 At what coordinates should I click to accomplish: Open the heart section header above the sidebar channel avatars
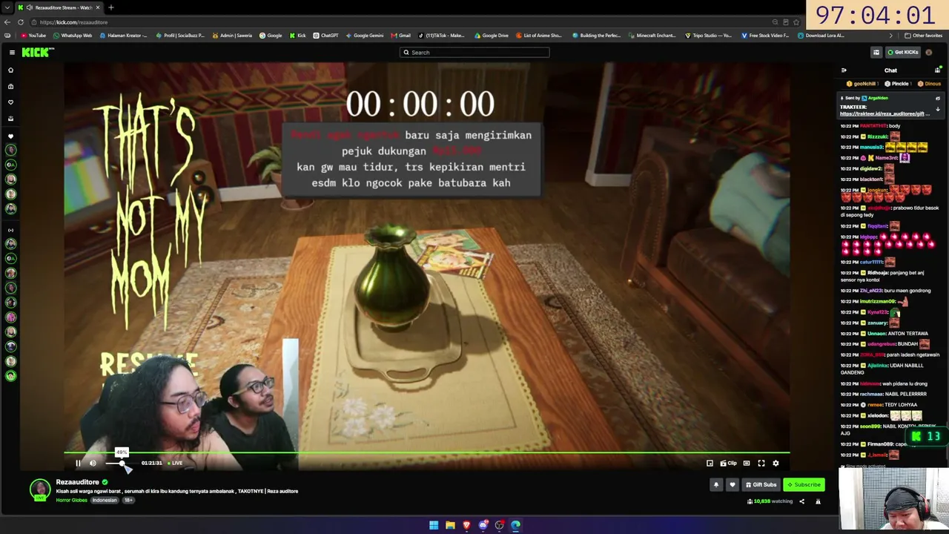pyautogui.click(x=10, y=136)
